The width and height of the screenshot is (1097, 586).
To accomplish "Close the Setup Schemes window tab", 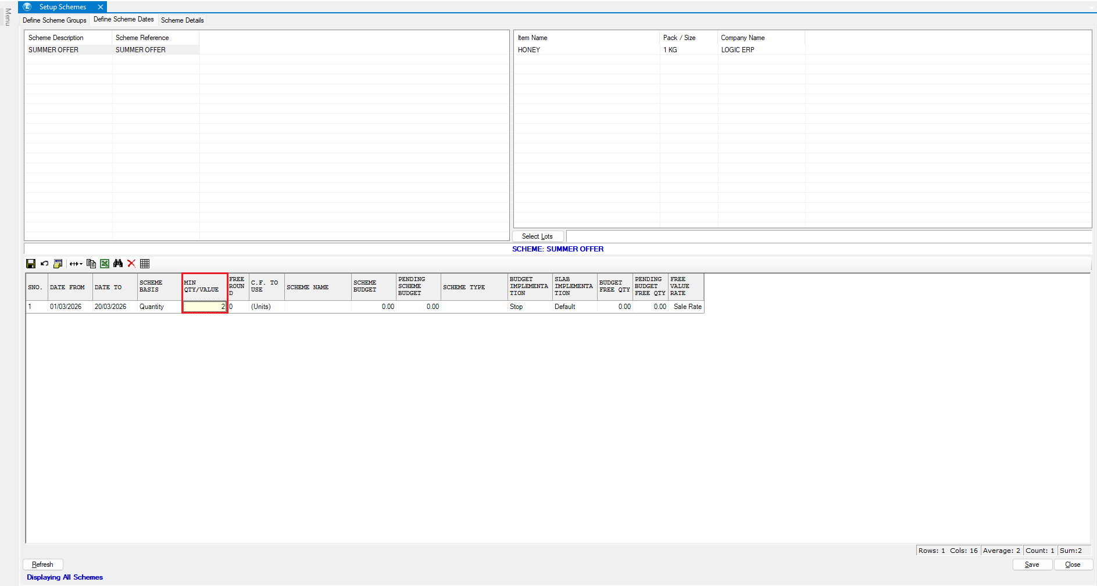I will point(101,7).
